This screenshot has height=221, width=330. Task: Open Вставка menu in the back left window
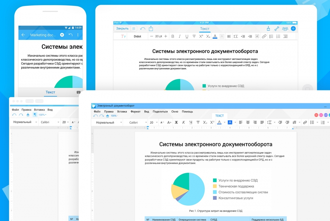click(39, 110)
